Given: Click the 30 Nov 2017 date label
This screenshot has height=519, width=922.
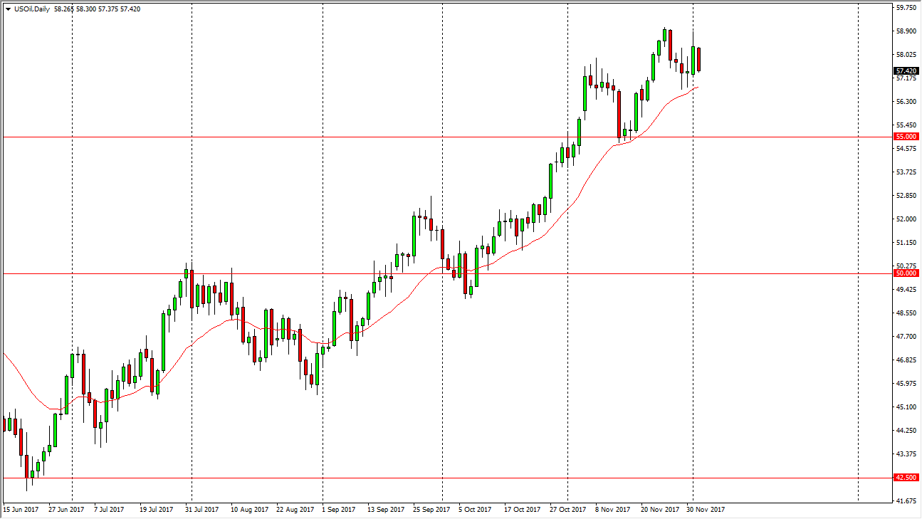Looking at the screenshot, I should click(x=706, y=510).
